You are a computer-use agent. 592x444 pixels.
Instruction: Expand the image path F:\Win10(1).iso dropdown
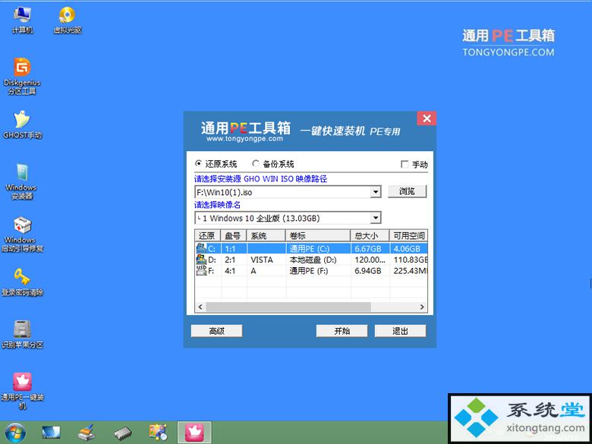[x=375, y=192]
